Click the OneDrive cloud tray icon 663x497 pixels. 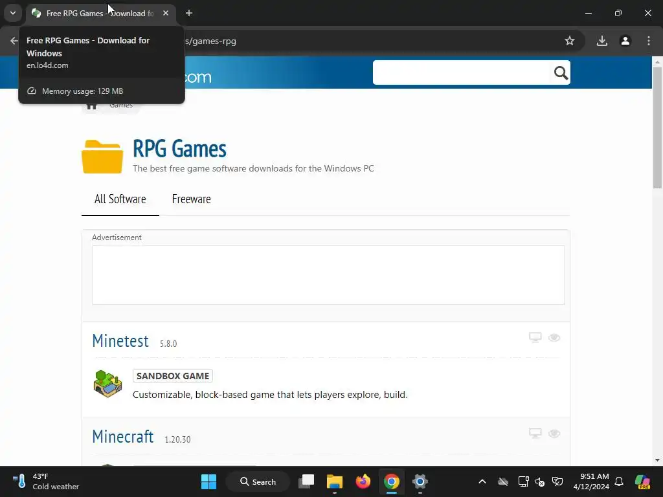coord(502,481)
